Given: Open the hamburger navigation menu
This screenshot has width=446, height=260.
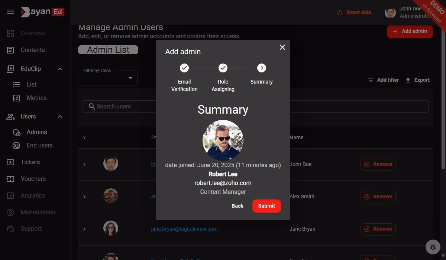Looking at the screenshot, I should point(10,12).
